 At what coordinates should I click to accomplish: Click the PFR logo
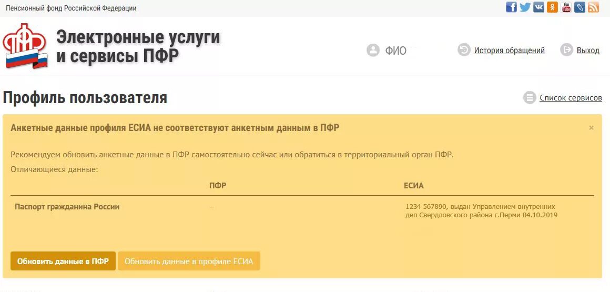25,46
